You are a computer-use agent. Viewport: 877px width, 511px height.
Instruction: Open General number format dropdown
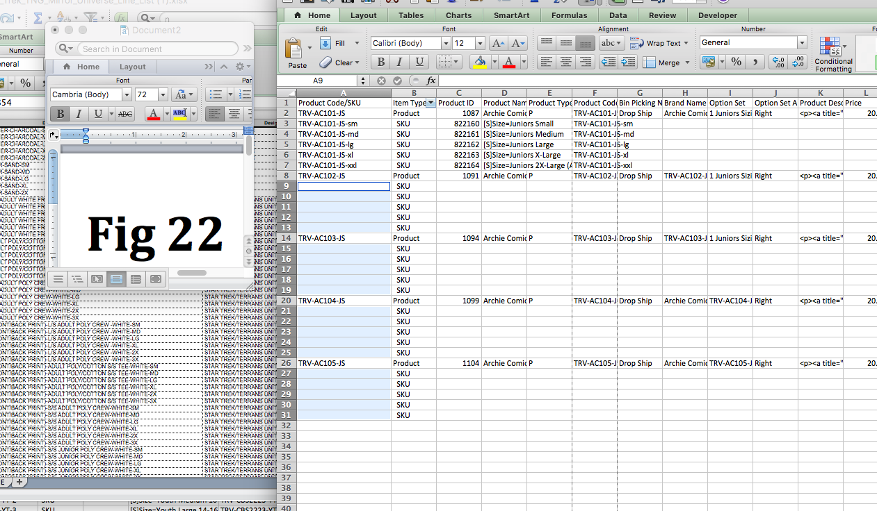[x=801, y=42]
